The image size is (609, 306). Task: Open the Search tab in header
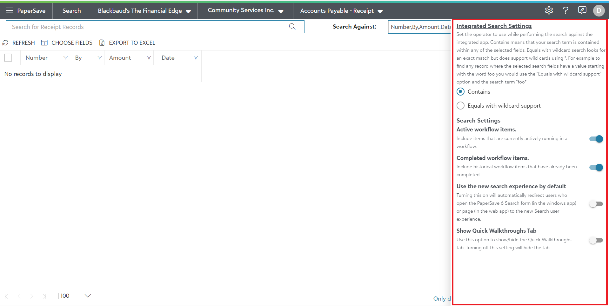click(x=71, y=11)
